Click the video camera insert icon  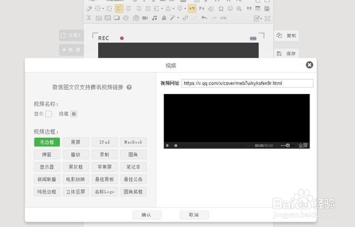145,18
